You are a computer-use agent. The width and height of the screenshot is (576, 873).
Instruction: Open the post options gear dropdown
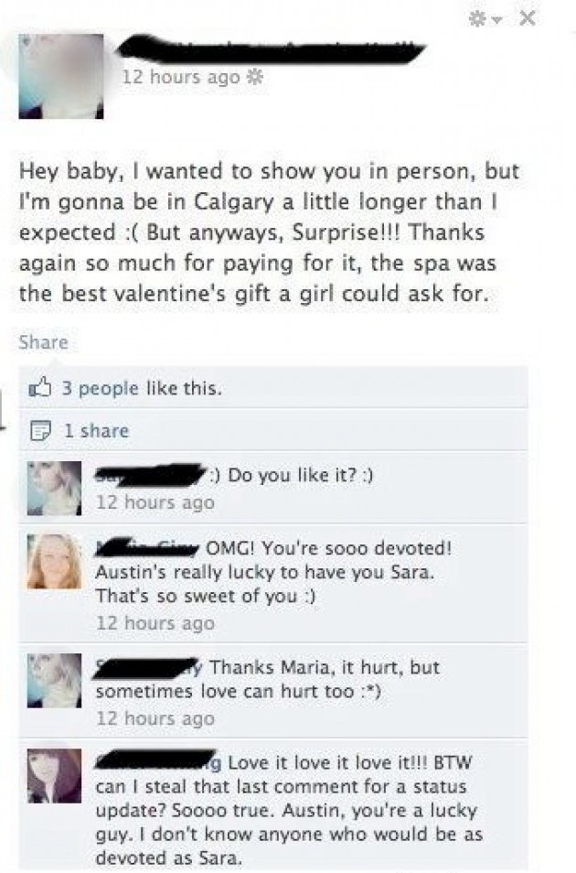485,19
